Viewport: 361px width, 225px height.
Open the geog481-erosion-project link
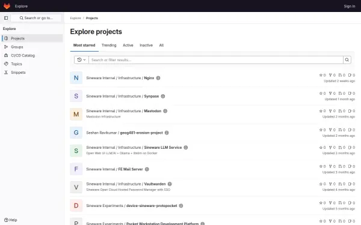click(125, 133)
